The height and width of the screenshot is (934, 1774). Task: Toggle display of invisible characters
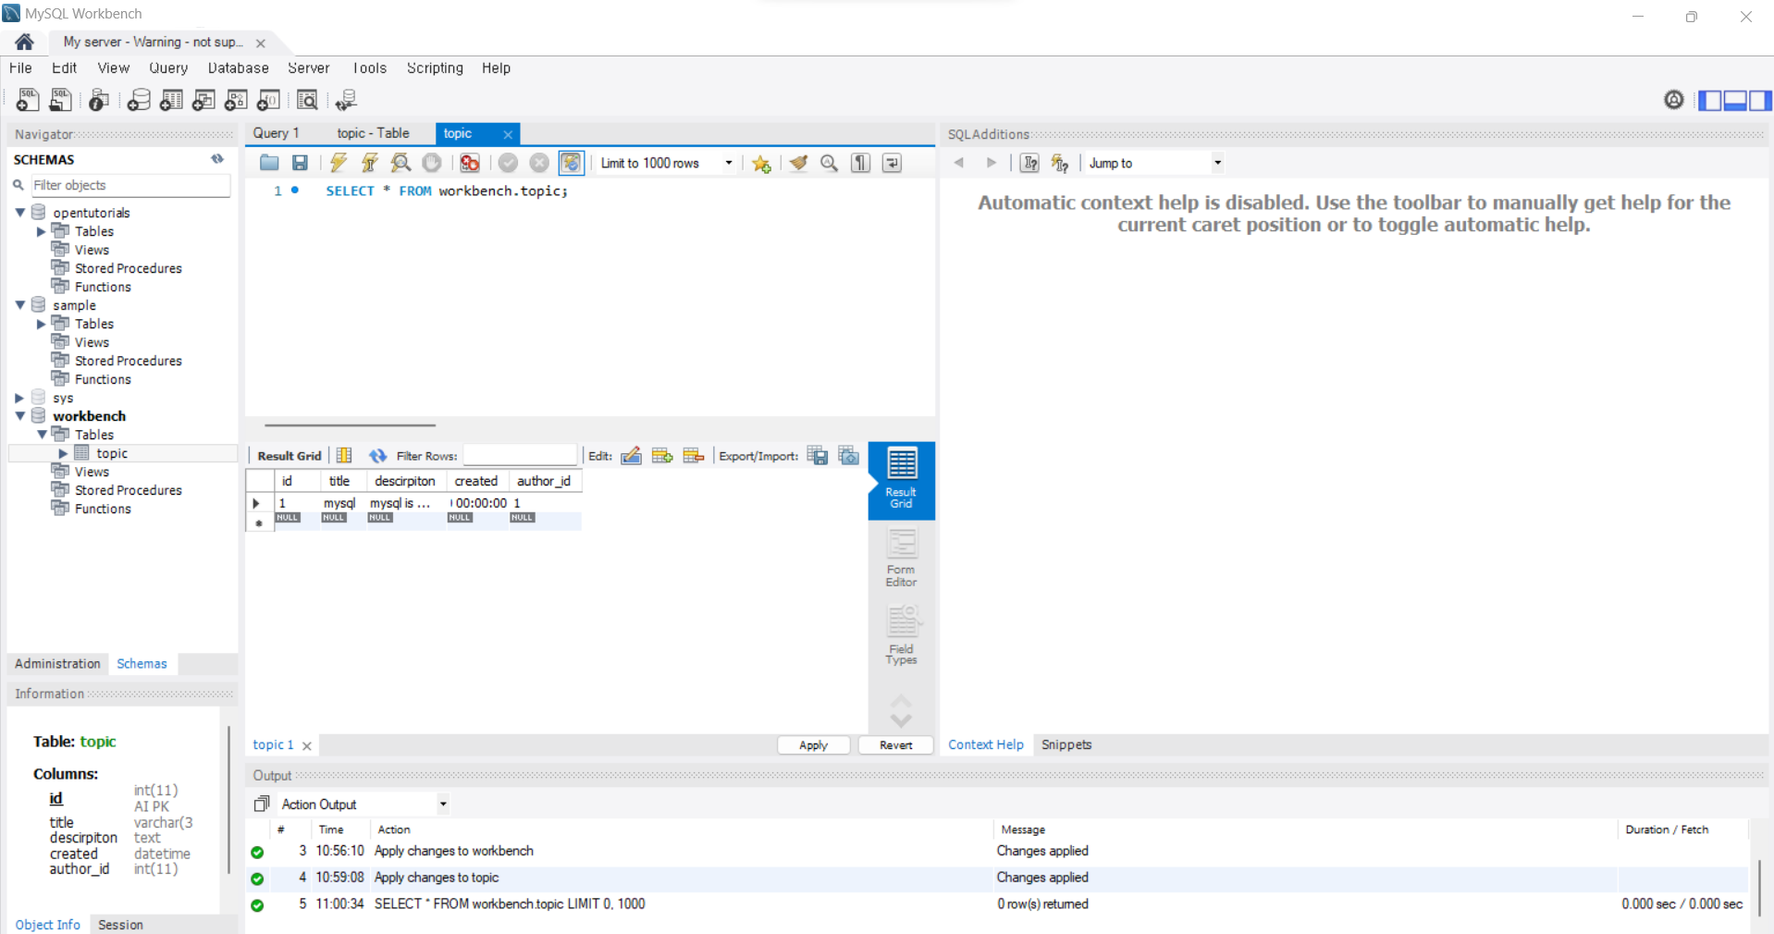point(861,163)
